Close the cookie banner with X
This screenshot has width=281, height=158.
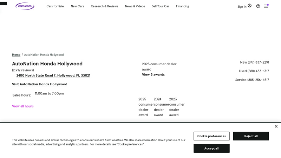click(x=276, y=126)
